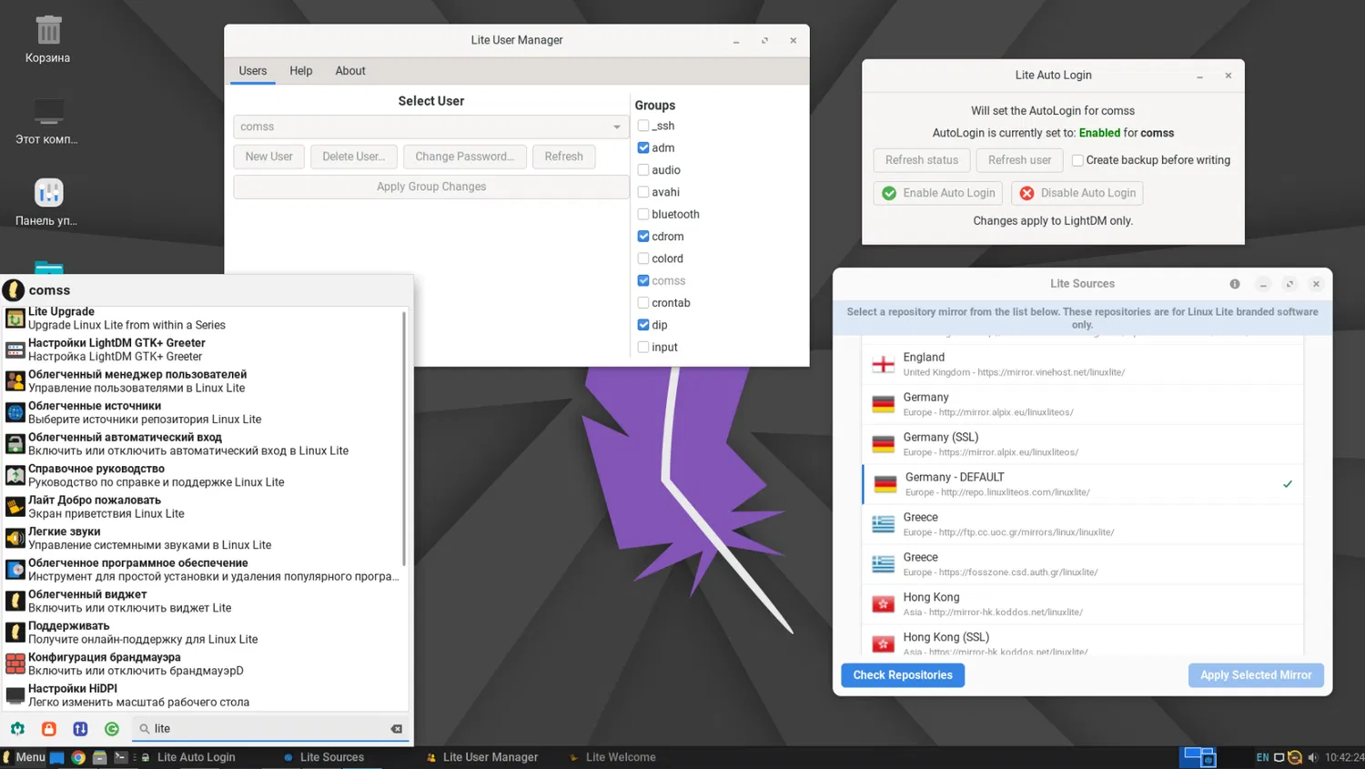Screen dimensions: 1365x769
Task: Select the Hong Kong mirror.koddos http row
Action: click(1083, 604)
